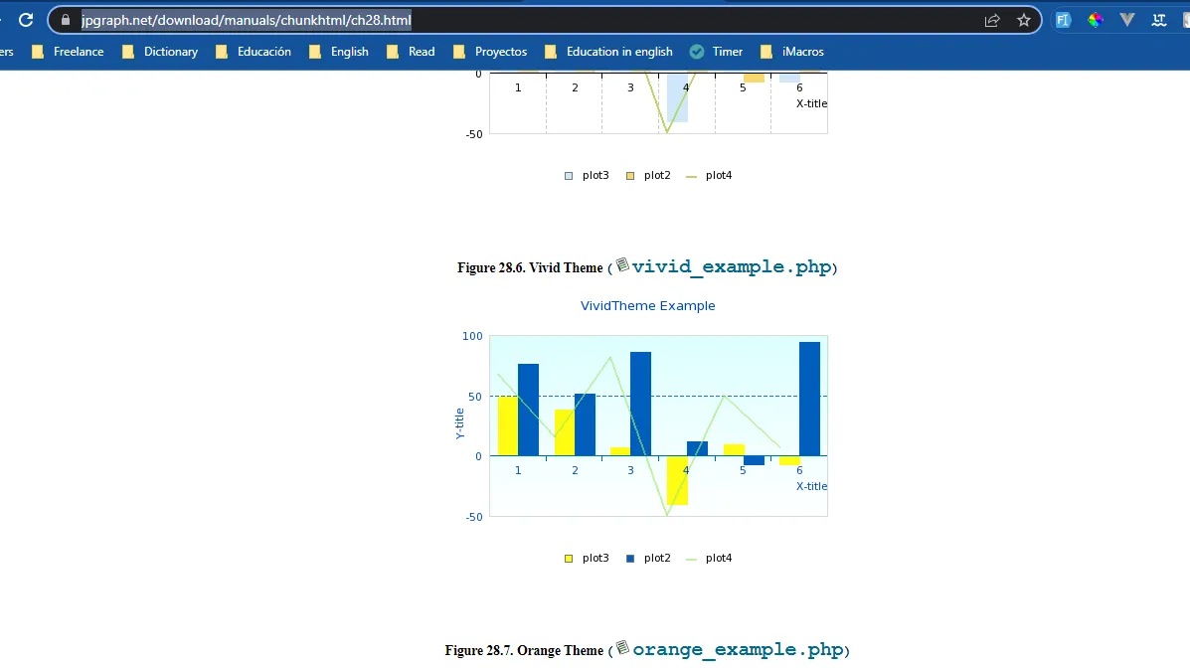Open the Freelance bookmarks folder
Viewport: 1190px width, 668px height.
tap(68, 52)
